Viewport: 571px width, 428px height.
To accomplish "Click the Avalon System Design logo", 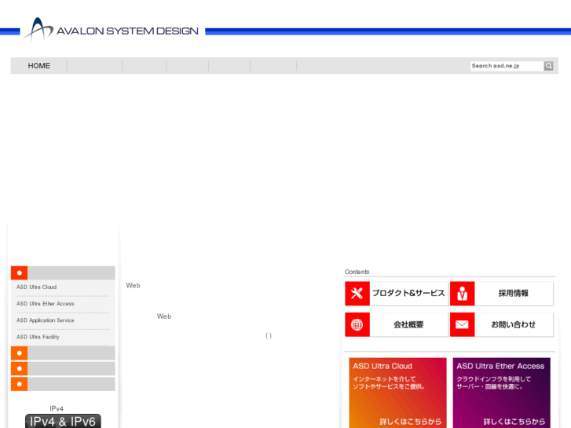I will [111, 30].
